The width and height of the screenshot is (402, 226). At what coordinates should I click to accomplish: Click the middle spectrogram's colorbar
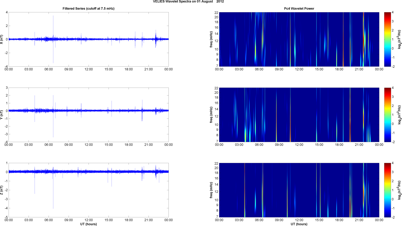click(387, 115)
